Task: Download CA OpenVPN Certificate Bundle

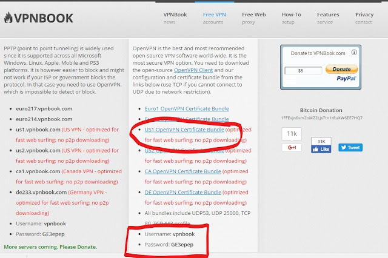Action: point(182,171)
